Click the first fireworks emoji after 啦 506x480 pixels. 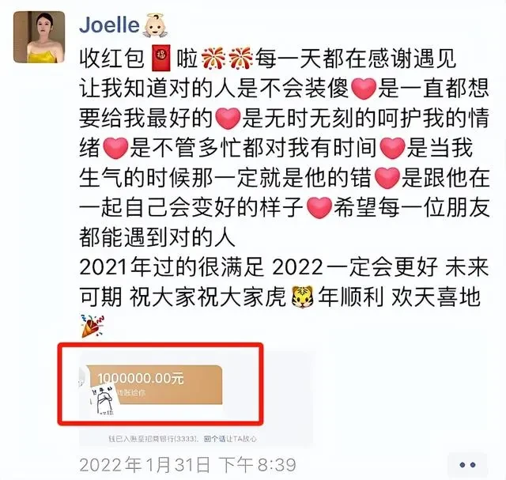click(213, 59)
